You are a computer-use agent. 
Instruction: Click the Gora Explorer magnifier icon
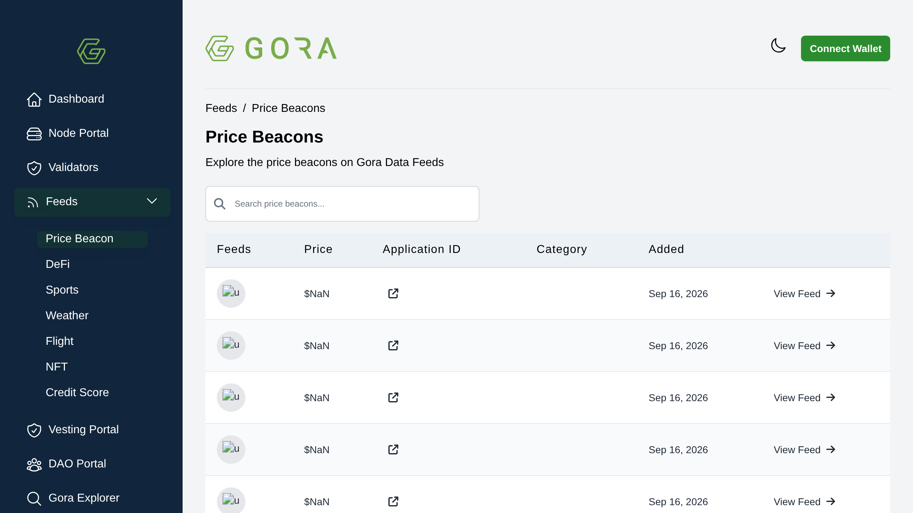coord(34,498)
